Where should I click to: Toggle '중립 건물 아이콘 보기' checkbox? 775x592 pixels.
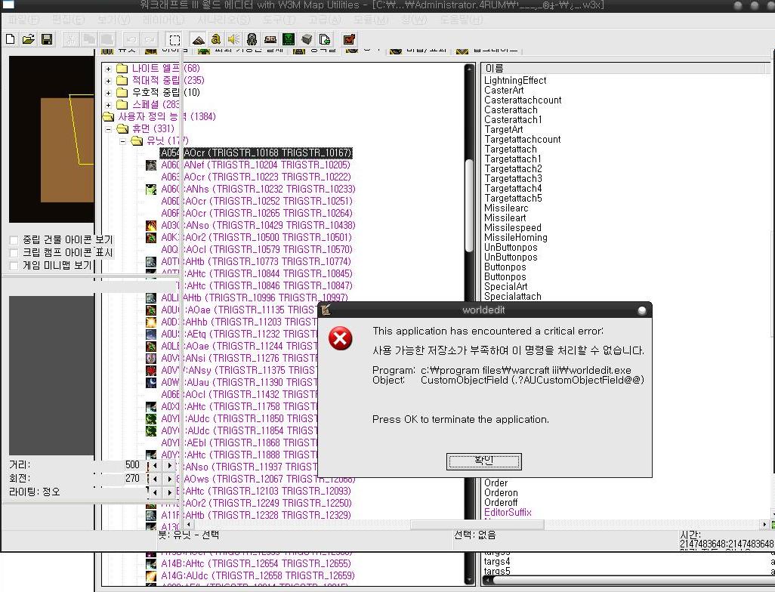(x=14, y=240)
